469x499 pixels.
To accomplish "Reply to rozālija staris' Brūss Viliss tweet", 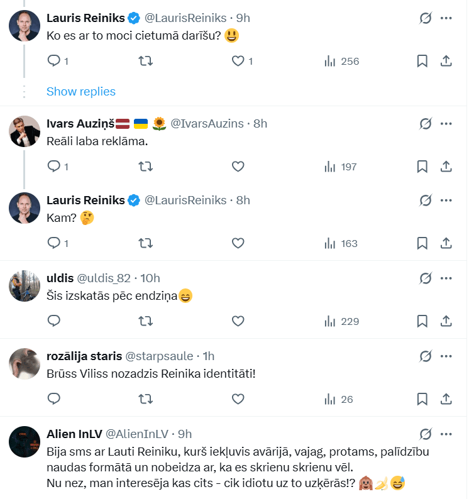I will (54, 398).
